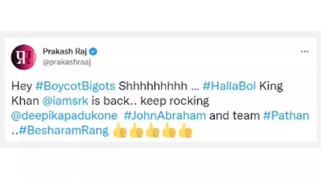
Task: Open the @prakashraaj handle link
Action: 67,62
